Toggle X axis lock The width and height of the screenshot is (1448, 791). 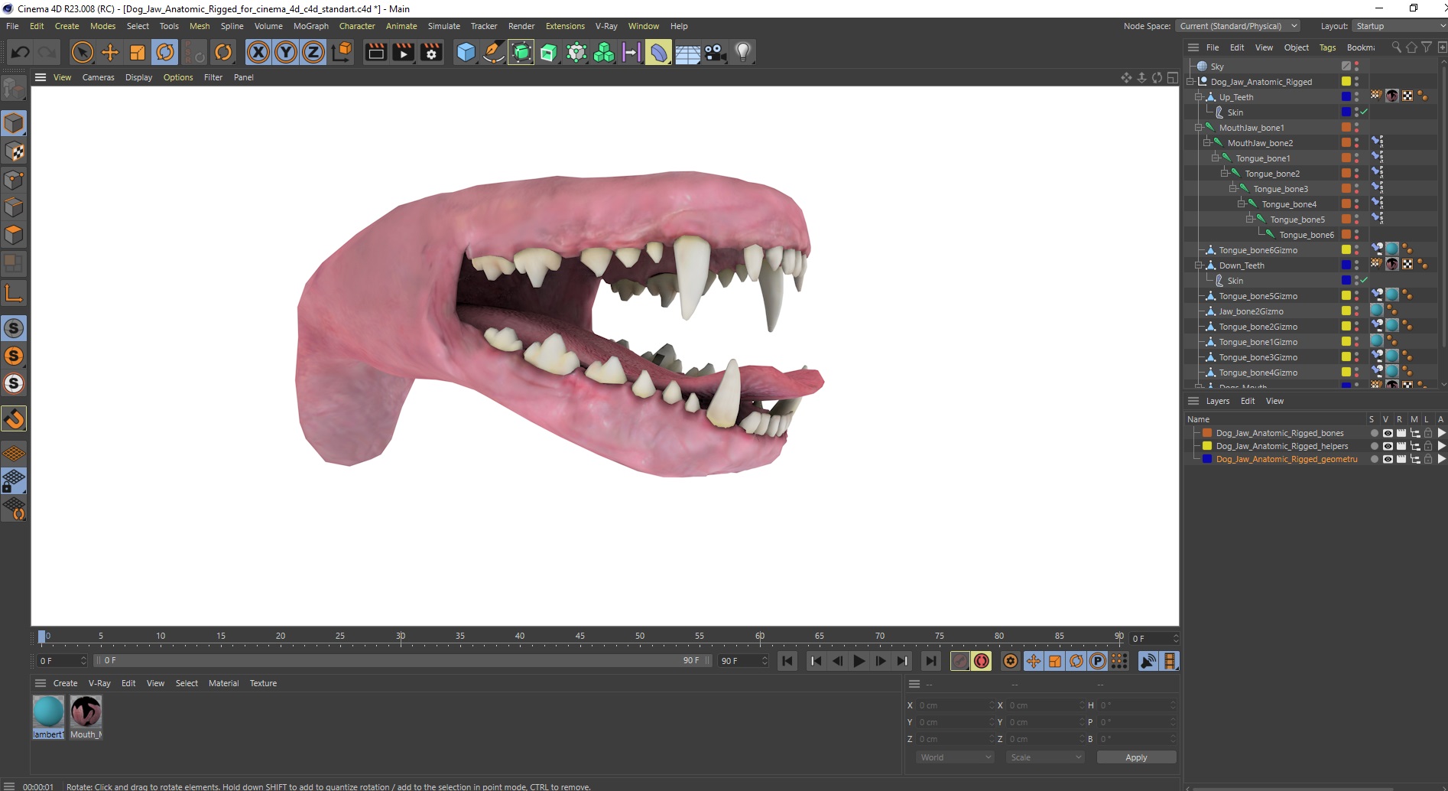coord(258,52)
